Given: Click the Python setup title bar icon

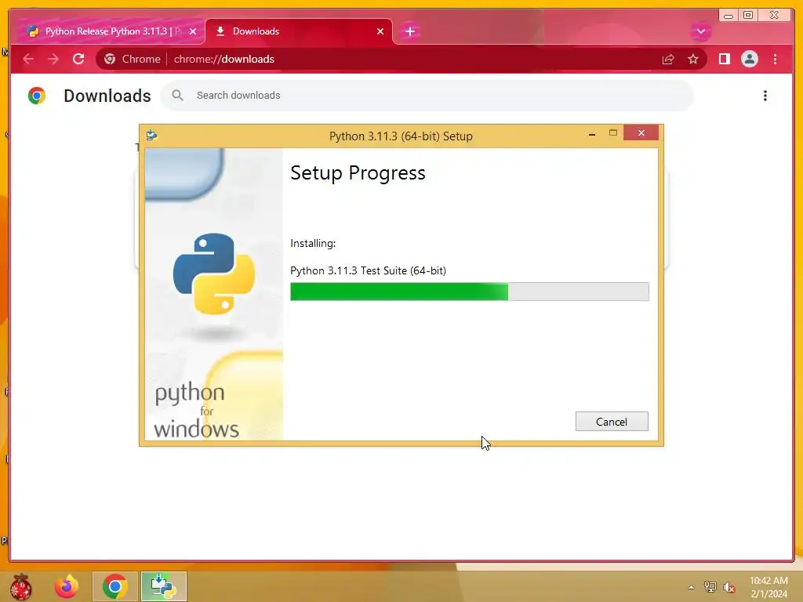Looking at the screenshot, I should pyautogui.click(x=151, y=135).
